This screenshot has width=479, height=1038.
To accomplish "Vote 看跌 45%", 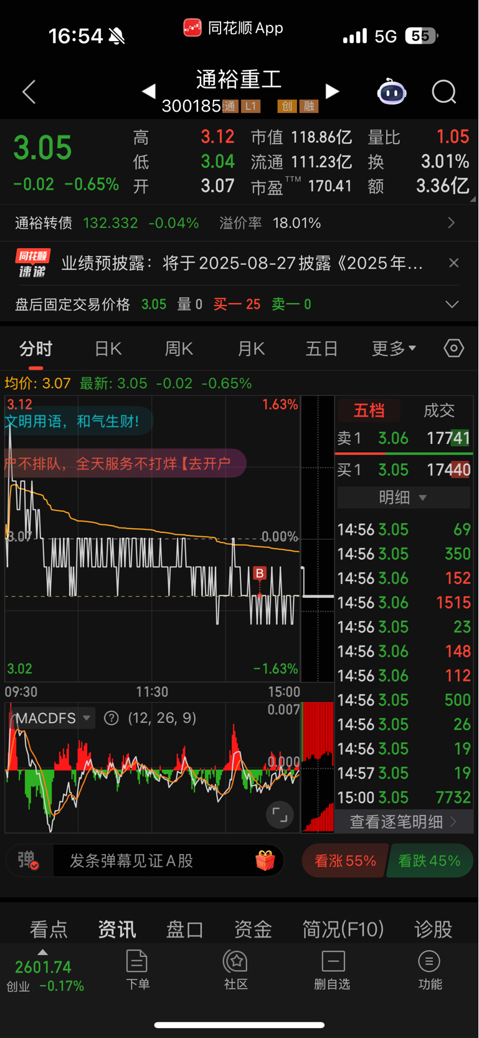I will click(x=430, y=861).
